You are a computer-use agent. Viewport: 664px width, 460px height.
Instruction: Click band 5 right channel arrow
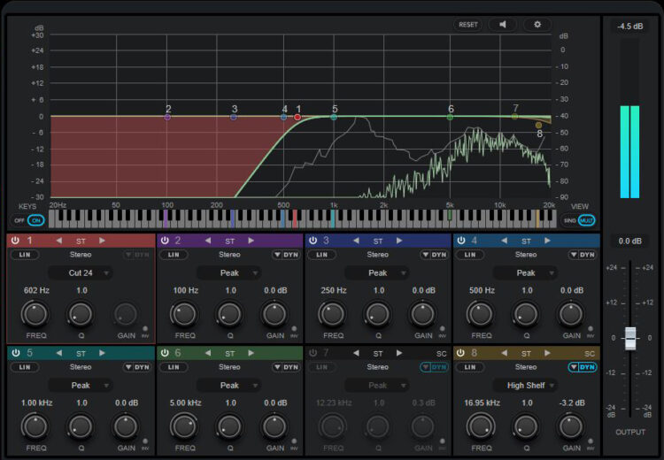click(102, 353)
